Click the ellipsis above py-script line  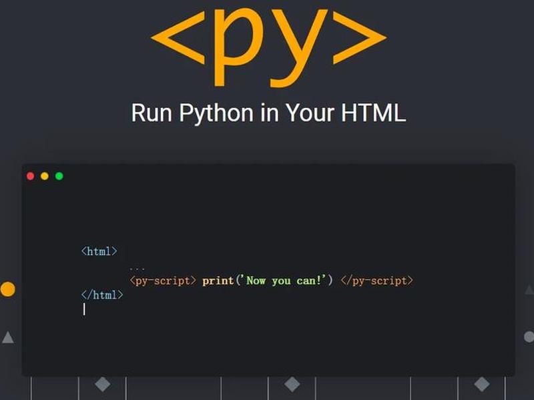(138, 269)
